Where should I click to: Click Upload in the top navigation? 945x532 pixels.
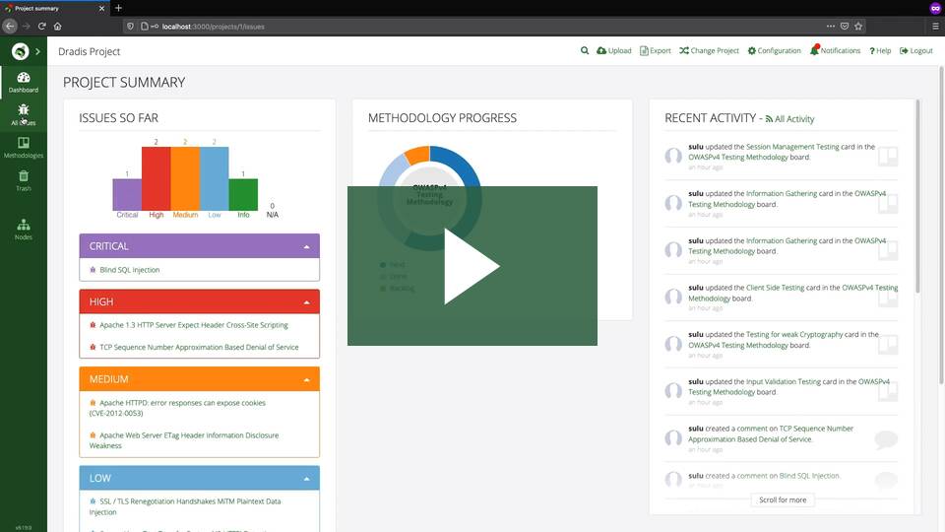[614, 50]
